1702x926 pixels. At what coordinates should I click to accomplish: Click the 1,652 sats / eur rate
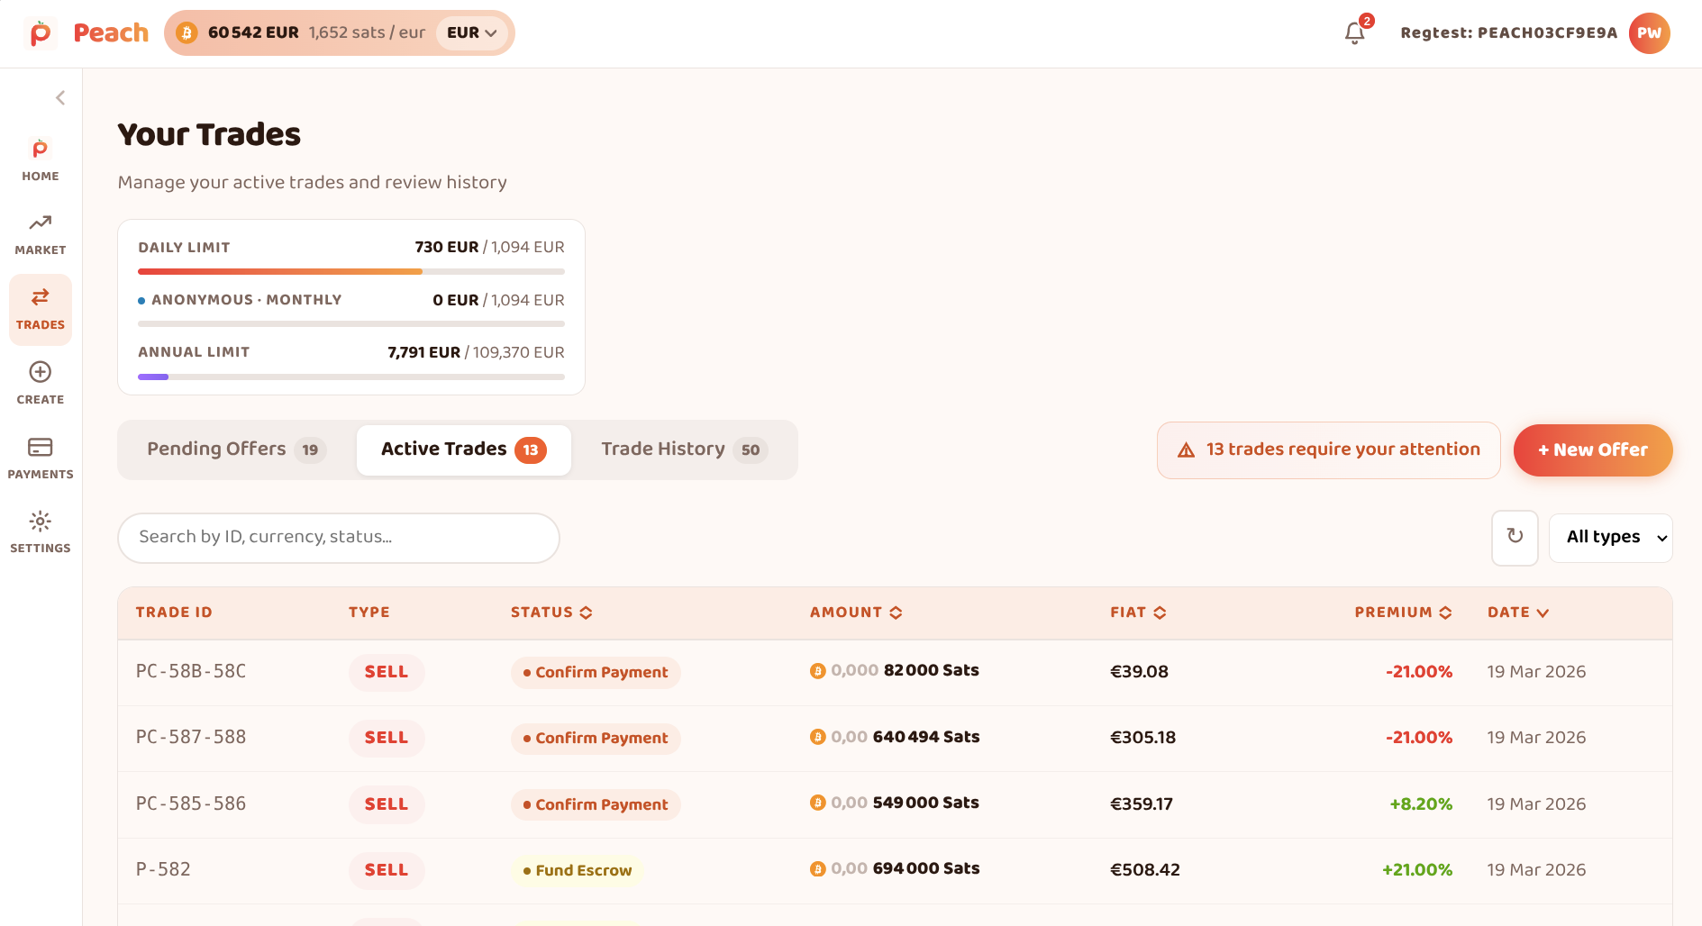[x=367, y=33]
